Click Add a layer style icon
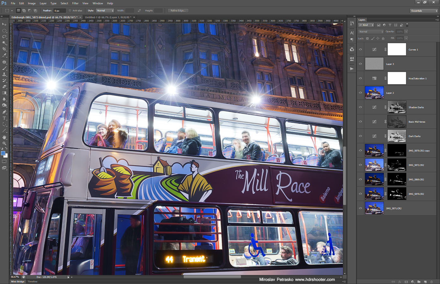The height and width of the screenshot is (284, 440). [400, 281]
